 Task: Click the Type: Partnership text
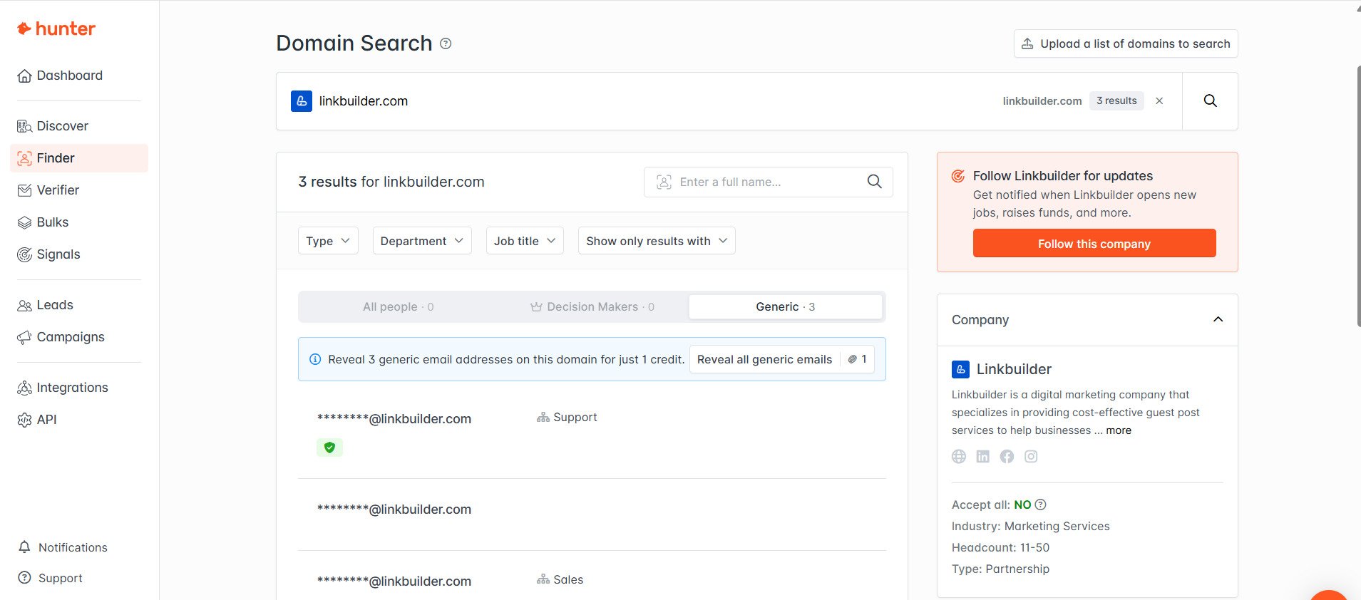click(x=1000, y=569)
